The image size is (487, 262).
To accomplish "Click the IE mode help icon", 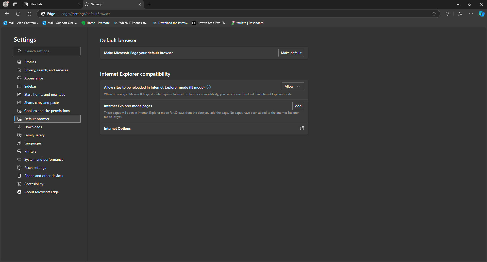I will coord(209,87).
